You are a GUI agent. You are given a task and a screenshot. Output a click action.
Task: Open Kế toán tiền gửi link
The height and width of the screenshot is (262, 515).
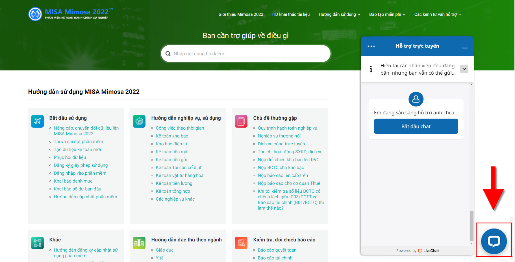171,159
